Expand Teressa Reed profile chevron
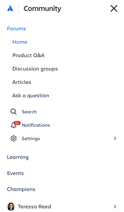 [115, 207]
